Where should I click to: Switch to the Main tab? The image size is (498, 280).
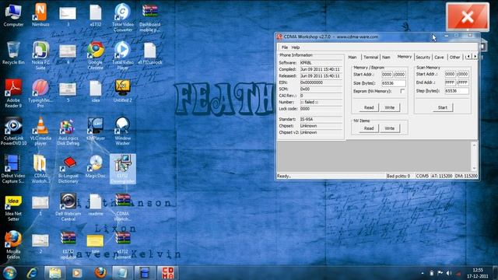[352, 57]
